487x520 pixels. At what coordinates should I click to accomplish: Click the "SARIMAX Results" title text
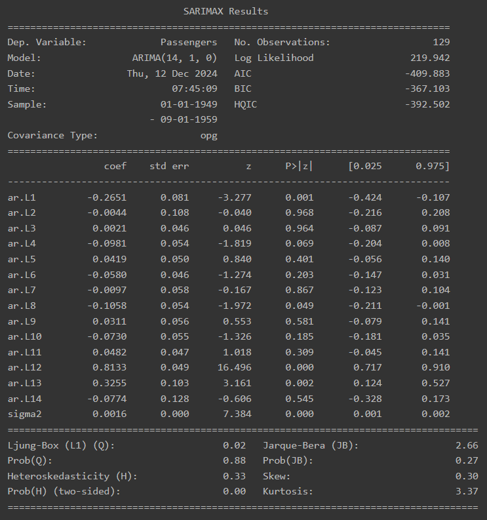[225, 11]
